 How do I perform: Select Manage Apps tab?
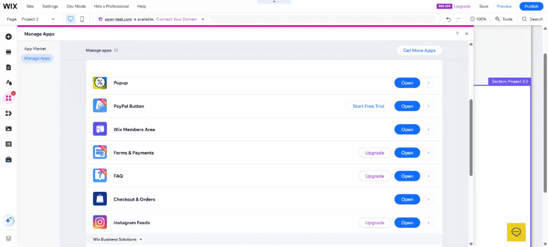[37, 58]
